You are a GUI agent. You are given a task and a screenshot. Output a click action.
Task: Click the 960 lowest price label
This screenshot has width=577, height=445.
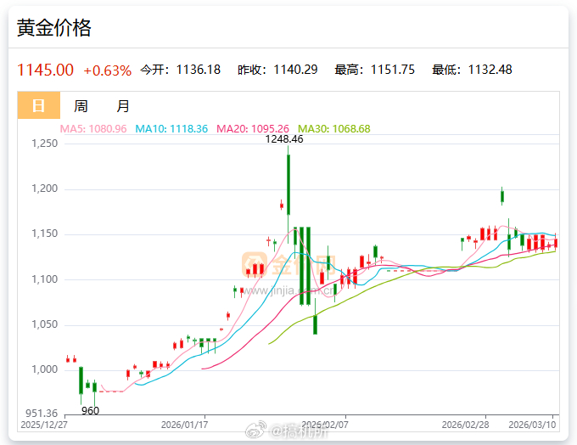point(90,411)
